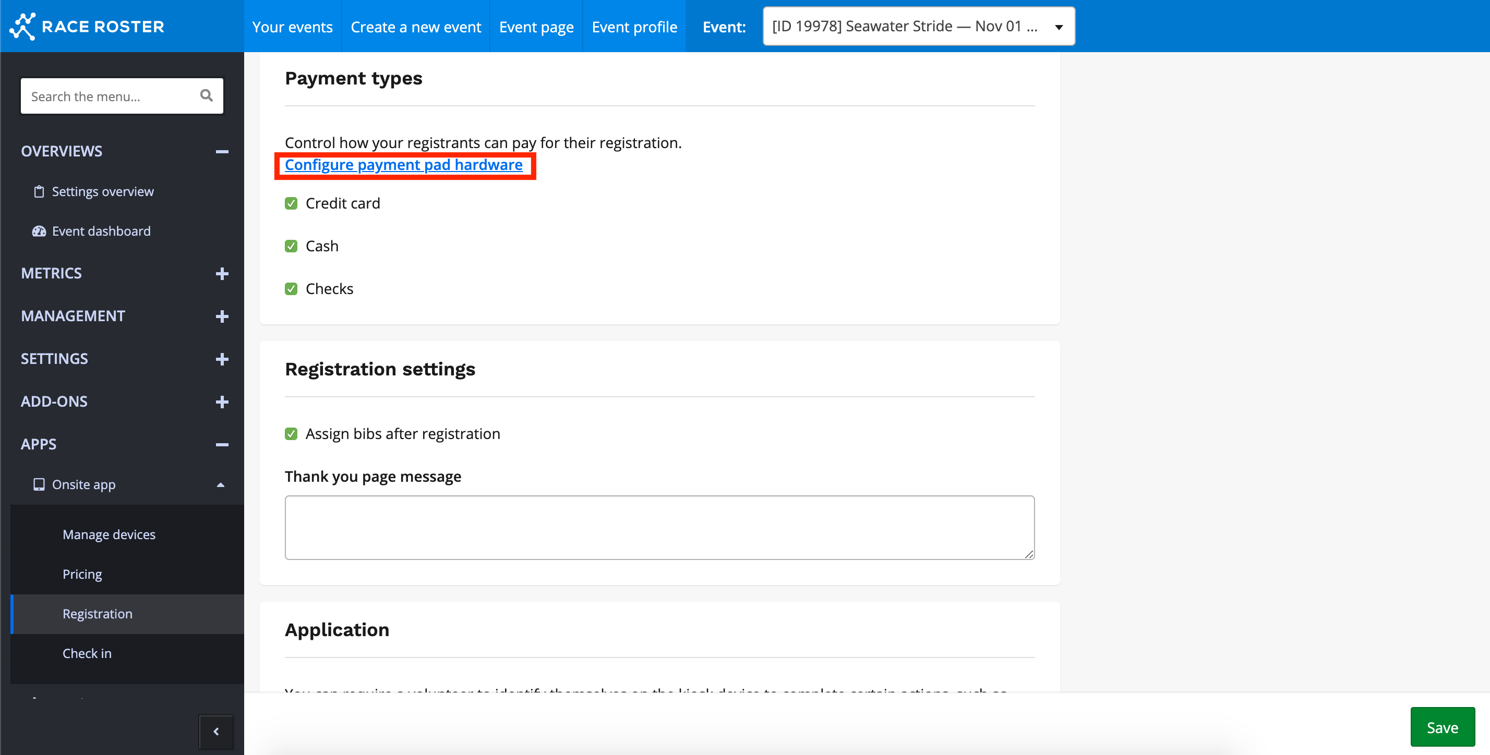This screenshot has height=755, width=1490.
Task: Expand the SETTINGS menu section
Action: 222,359
